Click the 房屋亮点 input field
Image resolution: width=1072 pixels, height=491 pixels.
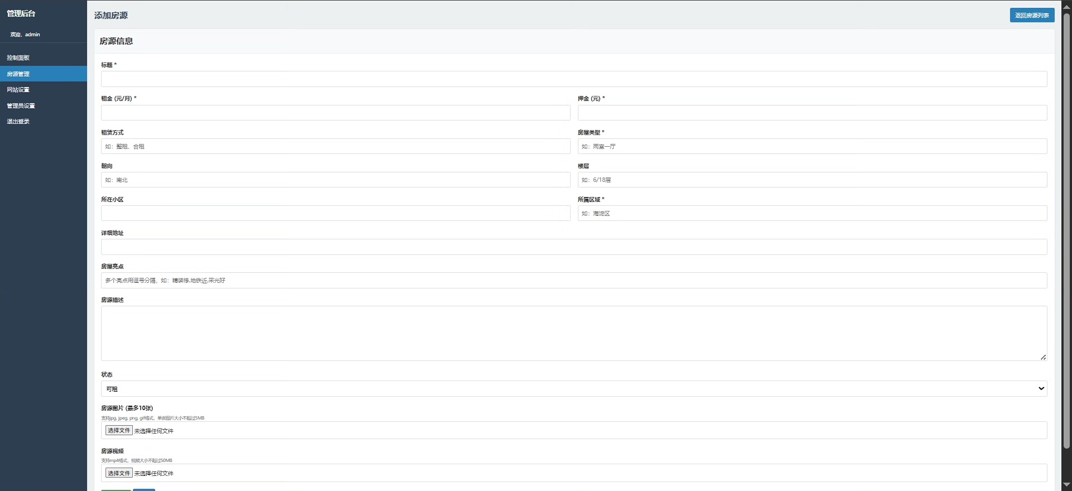point(574,280)
